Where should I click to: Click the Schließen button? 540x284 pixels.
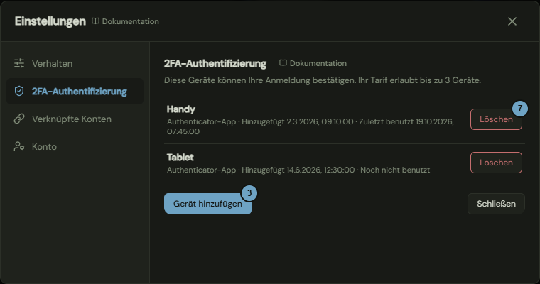496,204
